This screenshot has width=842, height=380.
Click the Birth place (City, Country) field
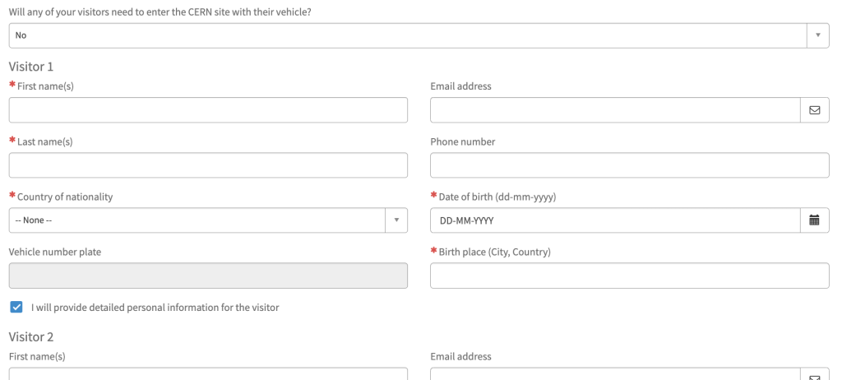[x=630, y=276]
